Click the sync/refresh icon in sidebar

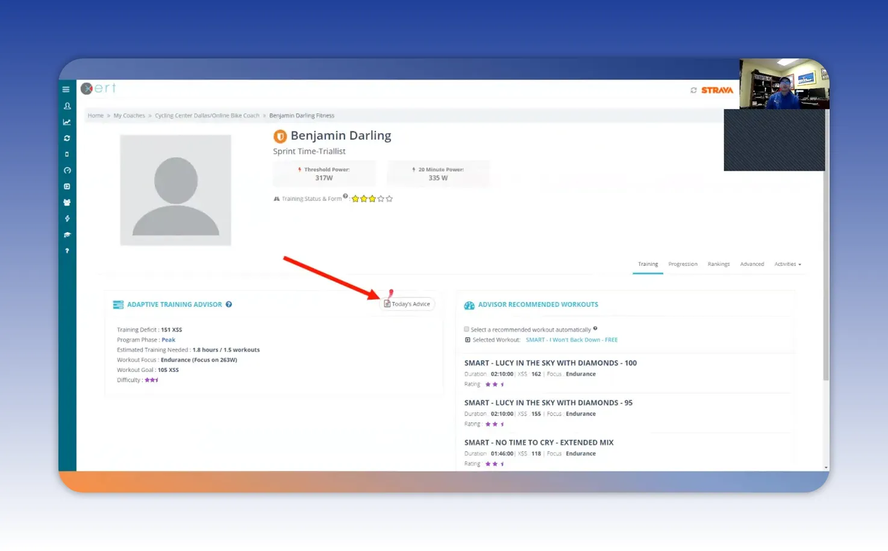(x=67, y=138)
